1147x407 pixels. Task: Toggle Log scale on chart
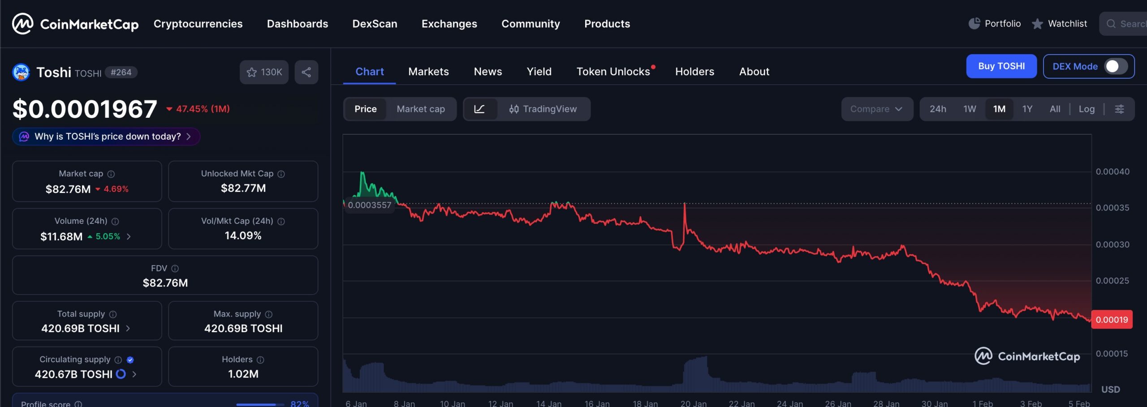pyautogui.click(x=1087, y=109)
